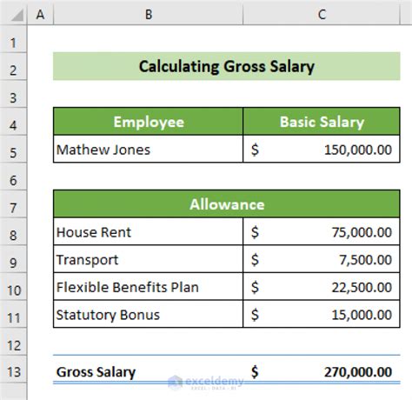412x400 pixels.
Task: Select row 13 header
Action: click(x=13, y=370)
